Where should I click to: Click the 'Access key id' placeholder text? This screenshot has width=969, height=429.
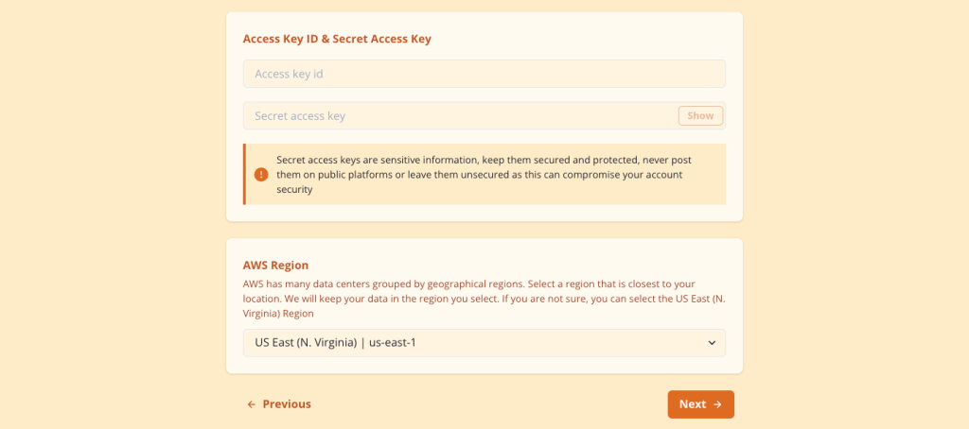289,74
